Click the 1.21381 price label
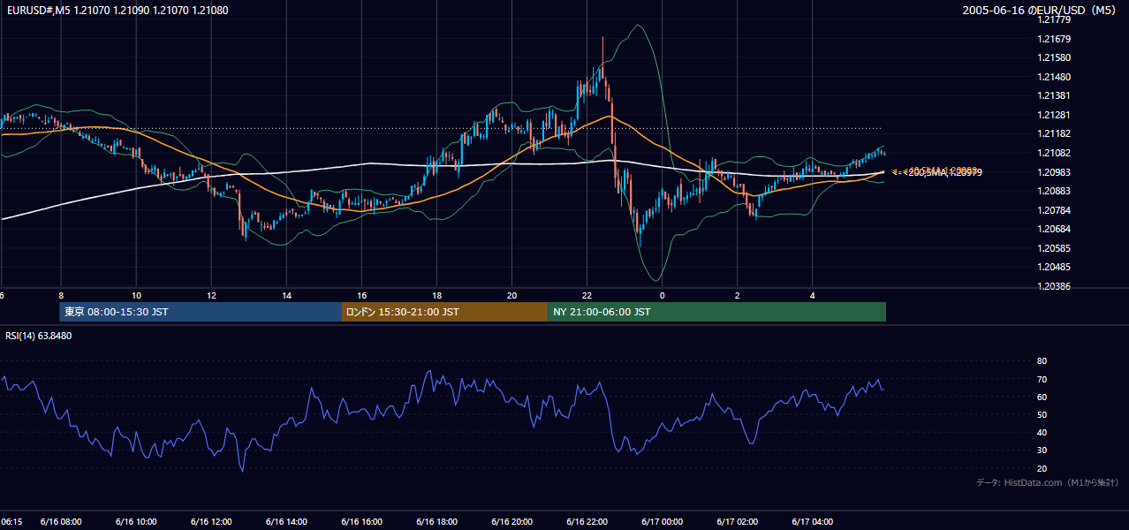Image resolution: width=1129 pixels, height=530 pixels. (1053, 96)
